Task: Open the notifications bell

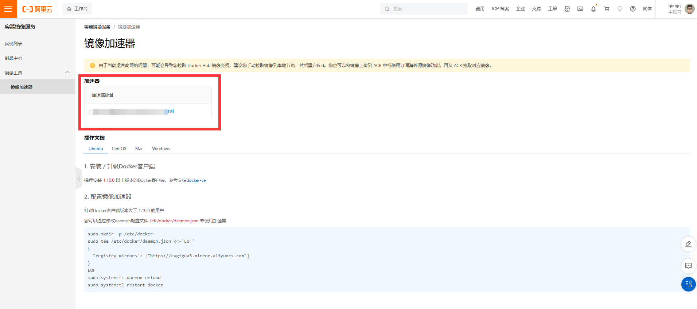Action: coord(593,9)
